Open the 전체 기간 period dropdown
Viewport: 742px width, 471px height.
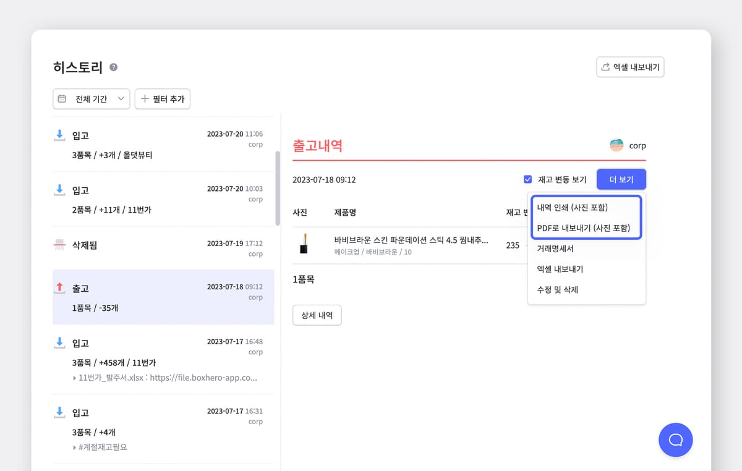(92, 99)
